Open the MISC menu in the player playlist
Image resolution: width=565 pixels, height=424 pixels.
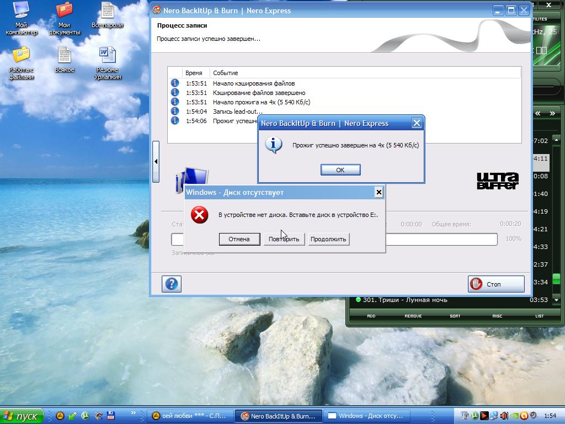[x=497, y=316]
